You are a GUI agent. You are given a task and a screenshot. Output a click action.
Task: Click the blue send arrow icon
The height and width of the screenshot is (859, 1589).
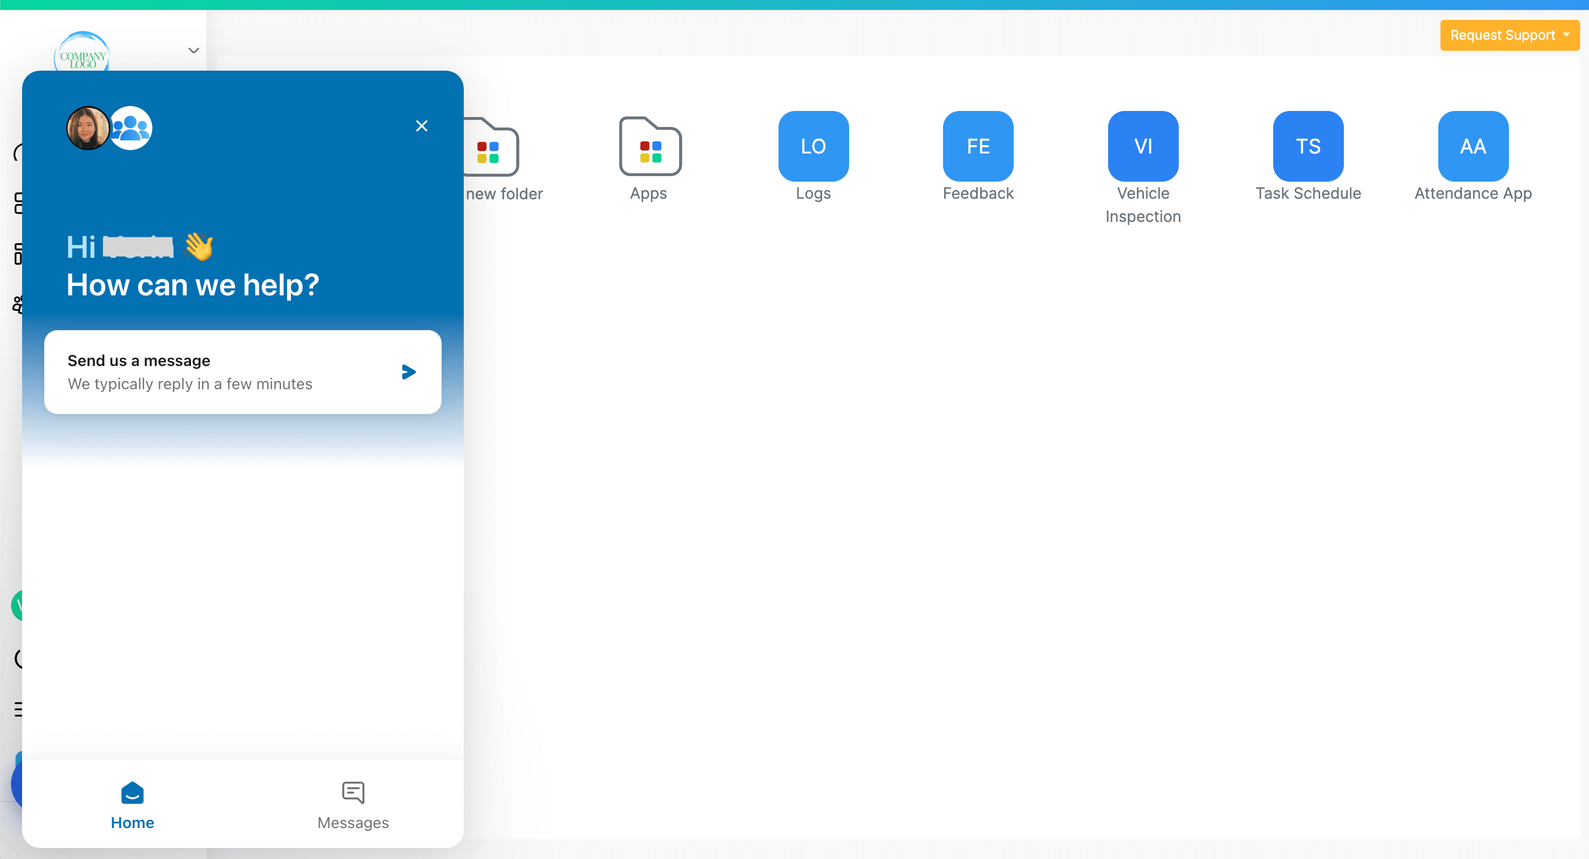point(409,372)
